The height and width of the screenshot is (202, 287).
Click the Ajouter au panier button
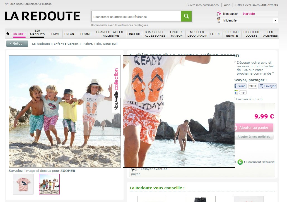(x=254, y=128)
